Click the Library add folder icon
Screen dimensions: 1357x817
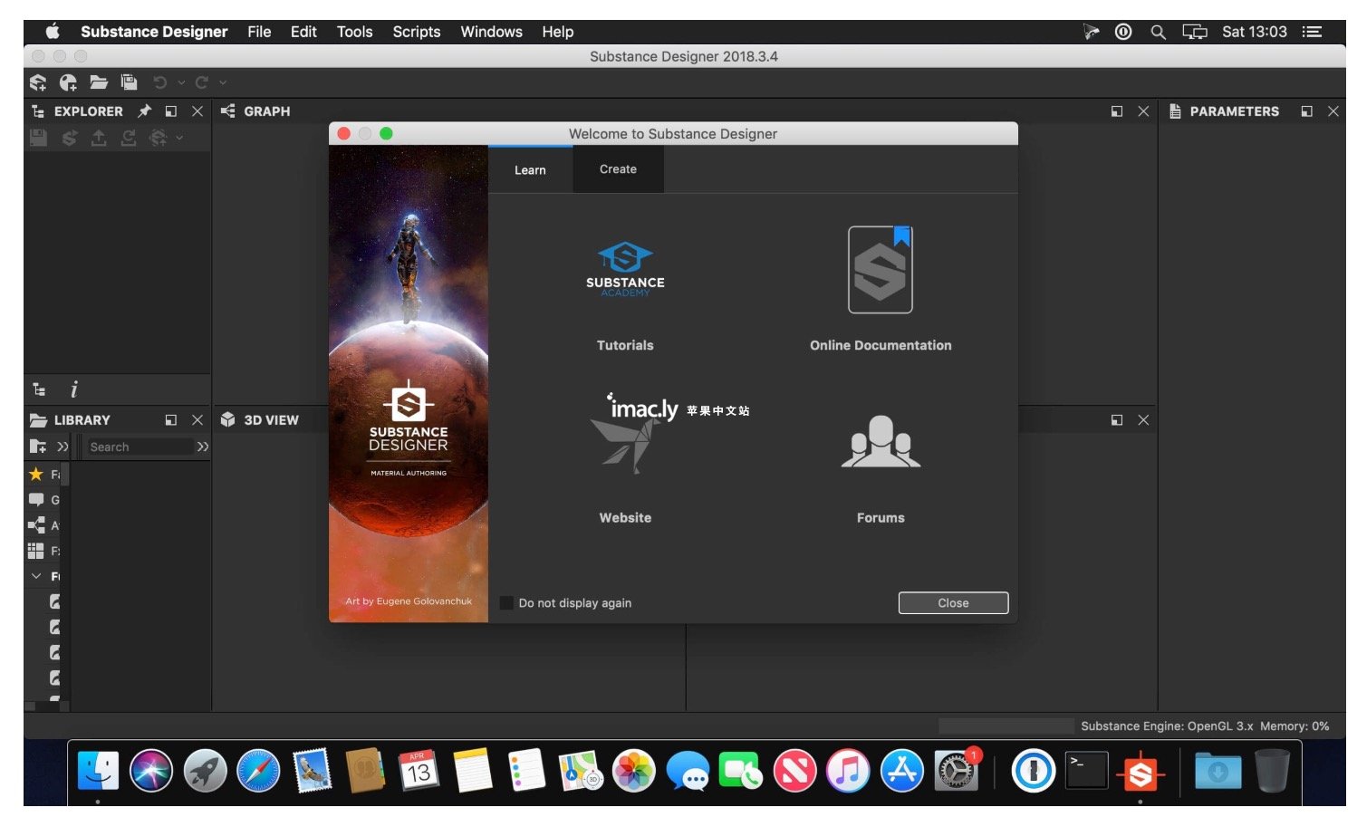point(37,447)
